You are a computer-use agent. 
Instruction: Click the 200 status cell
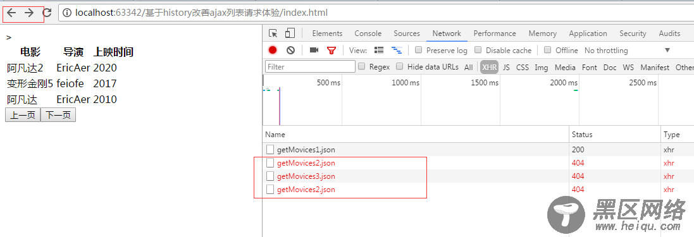tap(578, 150)
